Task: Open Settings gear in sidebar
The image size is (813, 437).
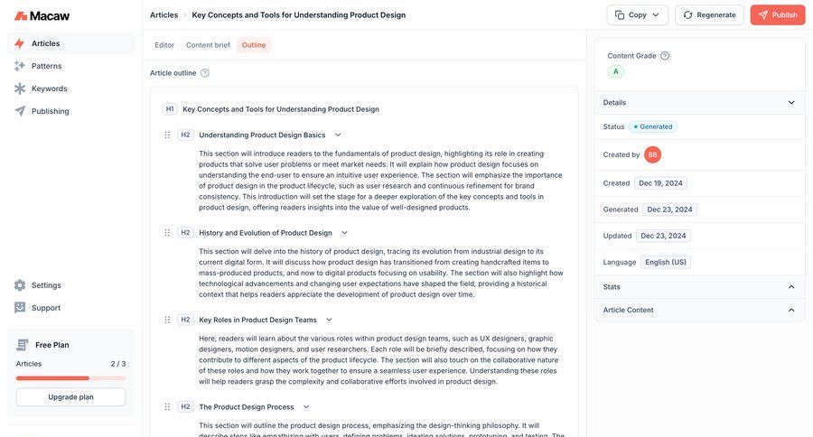Action: pos(20,285)
